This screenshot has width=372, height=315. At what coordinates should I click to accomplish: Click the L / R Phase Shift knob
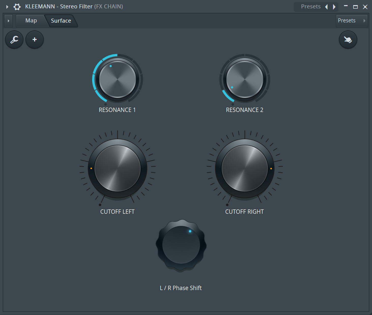tap(181, 245)
